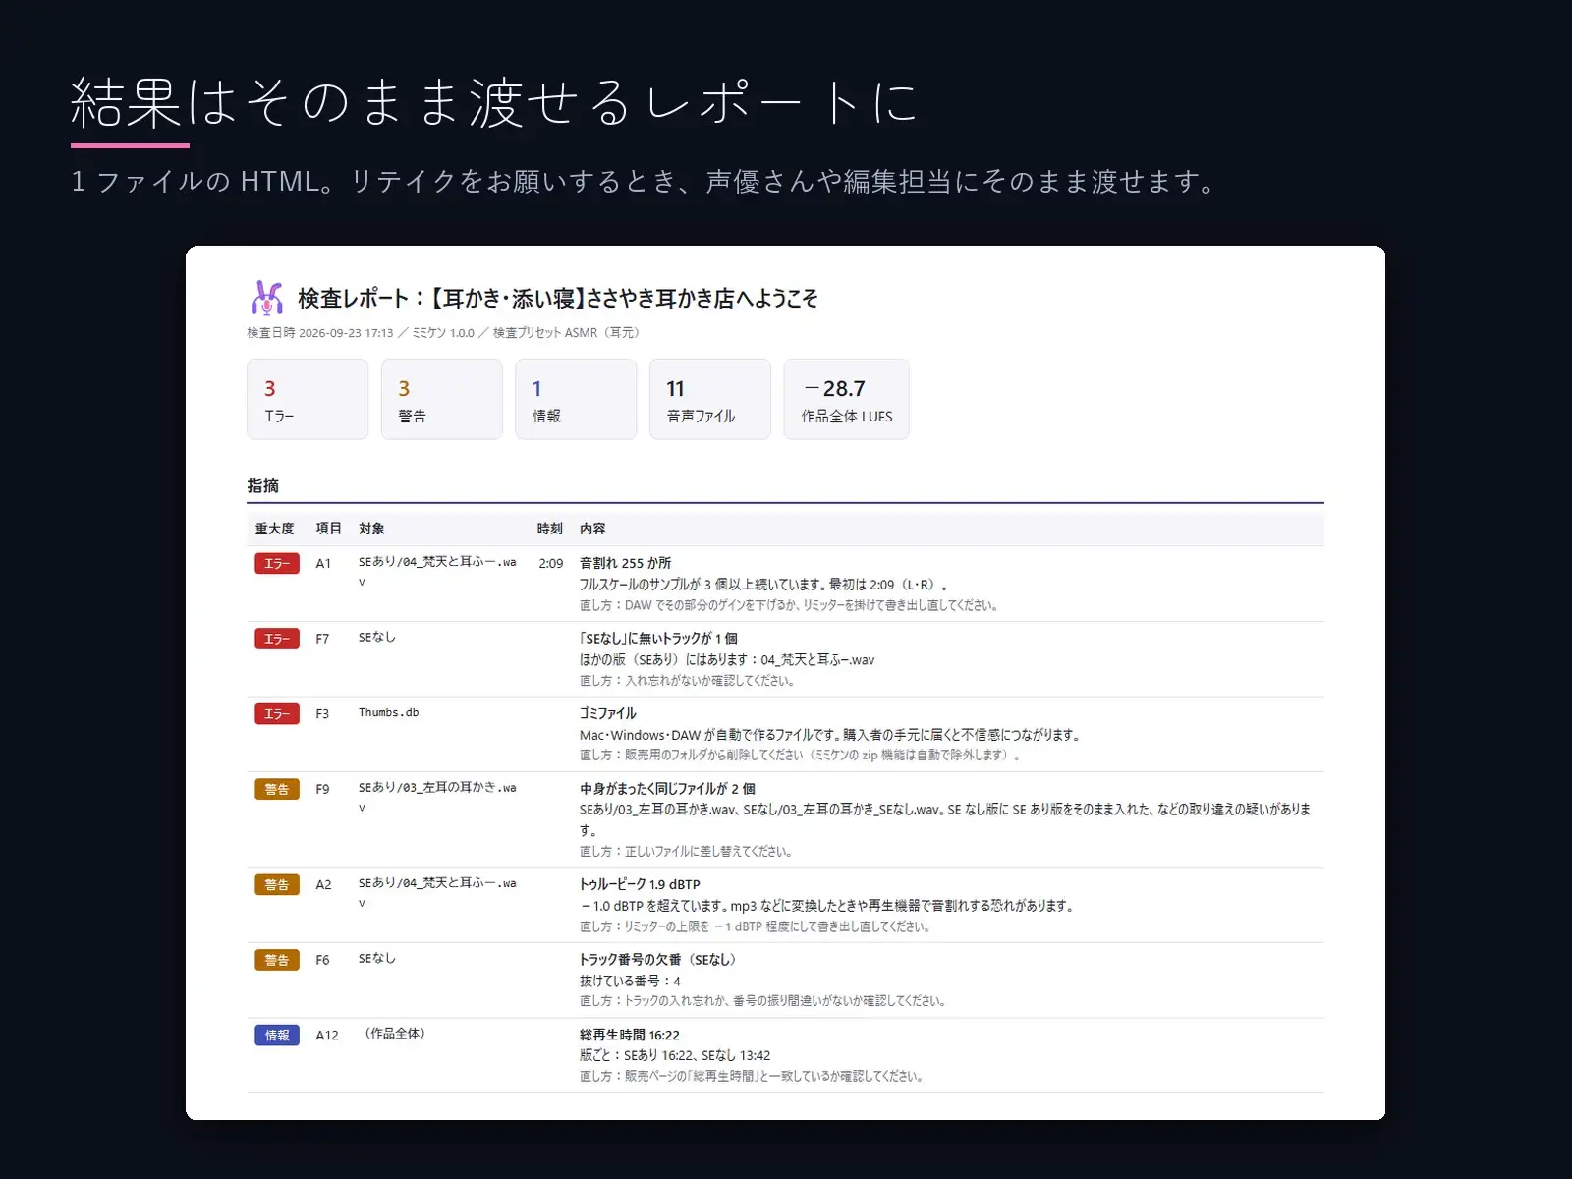Click the 情報 badge in the A12 row
Image resolution: width=1572 pixels, height=1179 pixels.
point(277,1035)
